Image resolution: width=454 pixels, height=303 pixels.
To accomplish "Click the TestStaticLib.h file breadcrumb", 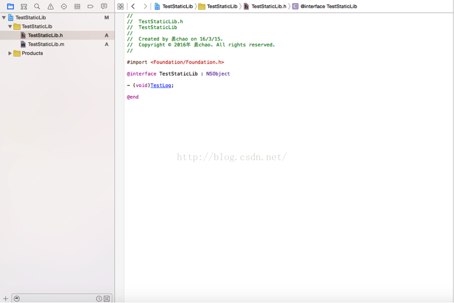I will (x=265, y=6).
